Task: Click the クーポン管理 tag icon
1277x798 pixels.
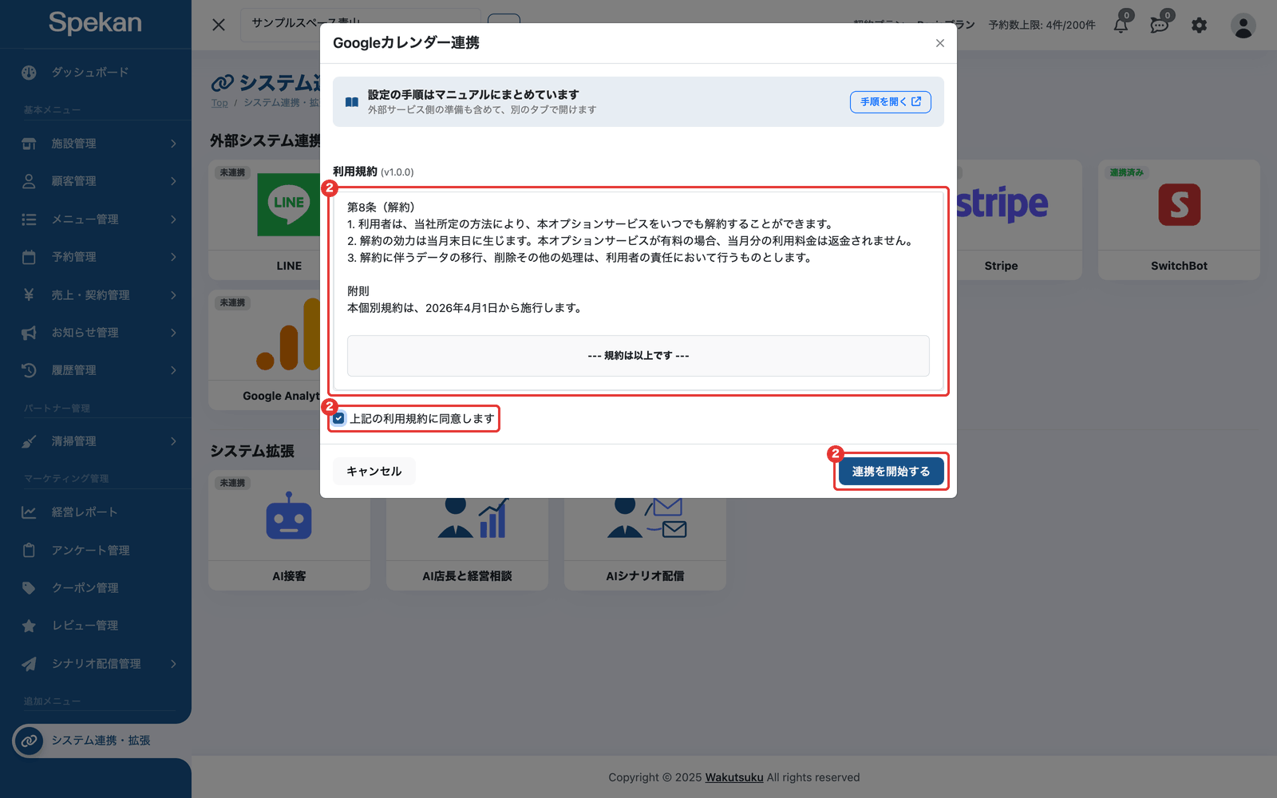Action: click(x=29, y=588)
